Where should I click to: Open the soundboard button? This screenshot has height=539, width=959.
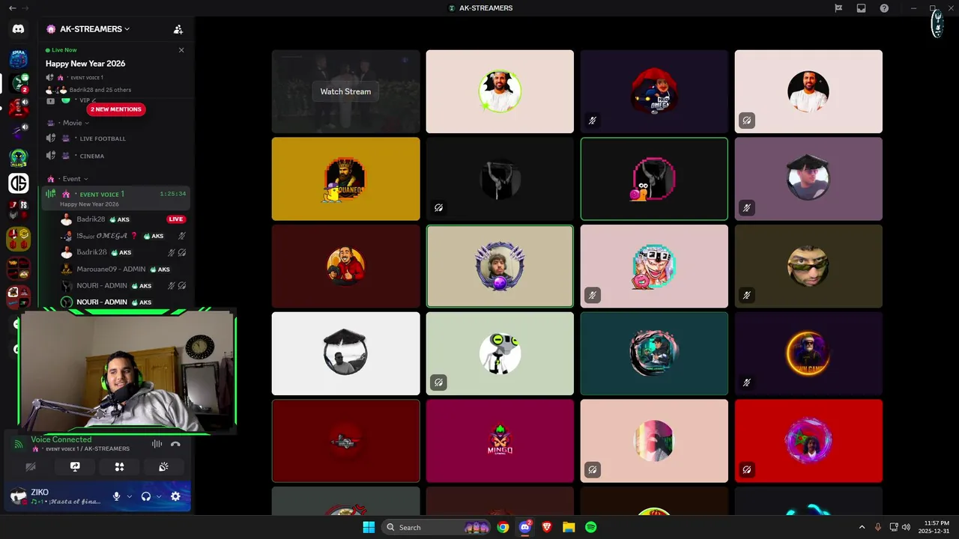pos(163,466)
